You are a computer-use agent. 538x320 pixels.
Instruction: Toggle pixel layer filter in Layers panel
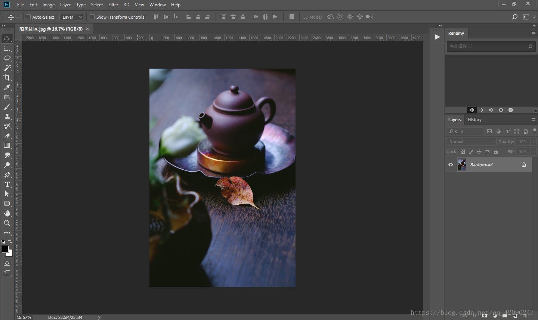489,131
